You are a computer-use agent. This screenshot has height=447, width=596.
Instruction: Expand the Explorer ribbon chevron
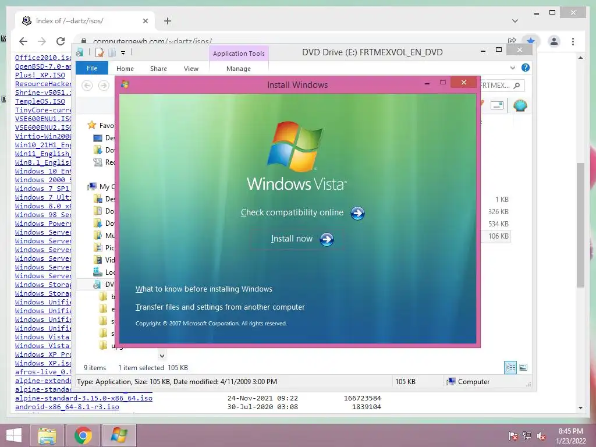point(512,68)
